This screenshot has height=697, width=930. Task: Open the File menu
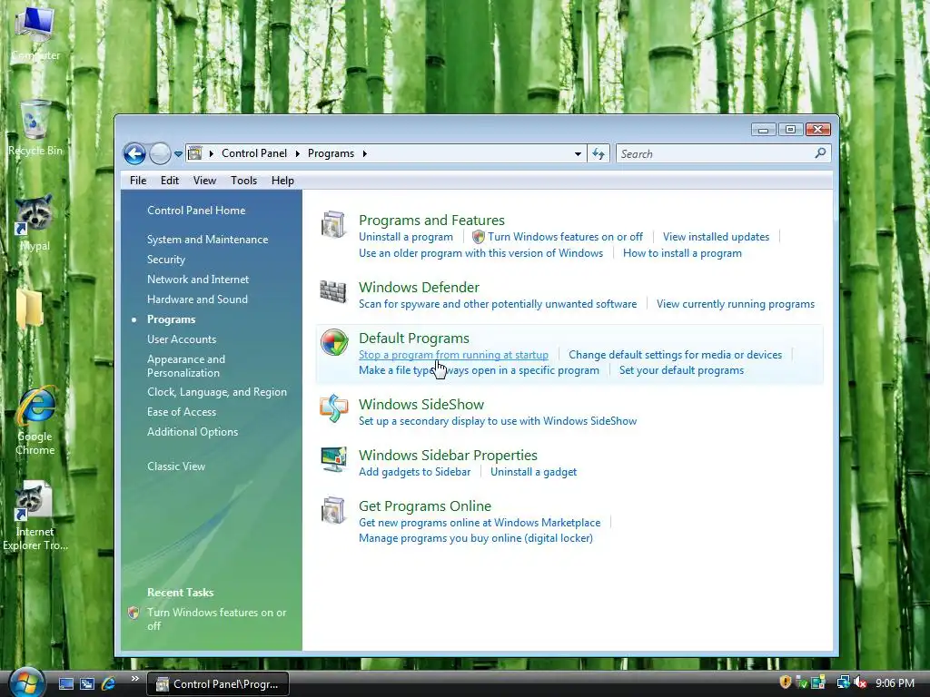[138, 181]
